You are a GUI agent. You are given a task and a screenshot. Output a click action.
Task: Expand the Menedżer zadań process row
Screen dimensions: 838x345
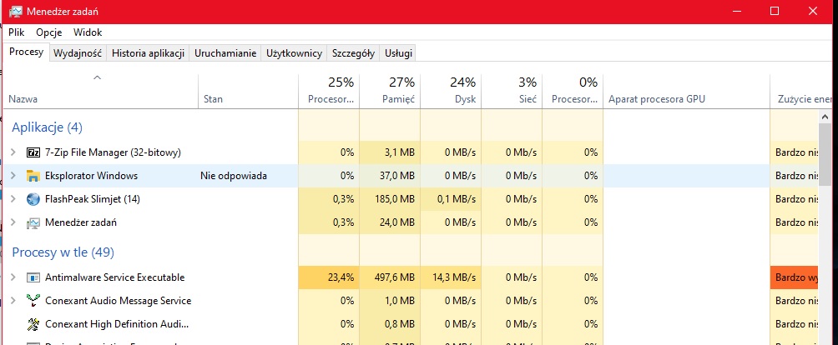pos(13,222)
